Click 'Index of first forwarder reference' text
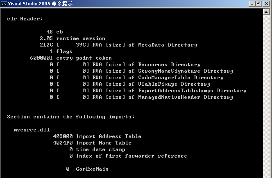 click(131, 156)
